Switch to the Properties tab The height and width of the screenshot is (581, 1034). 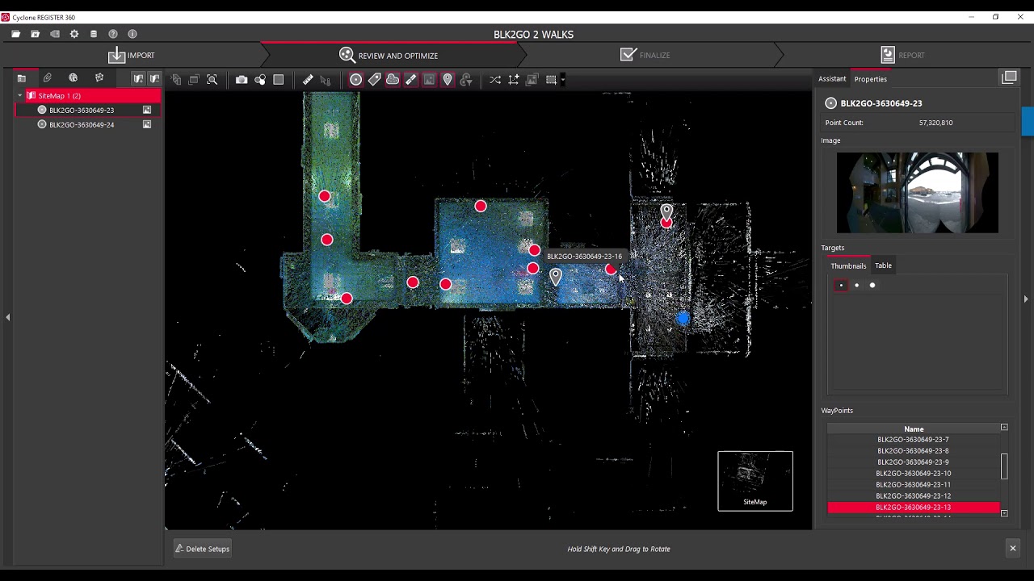(870, 78)
